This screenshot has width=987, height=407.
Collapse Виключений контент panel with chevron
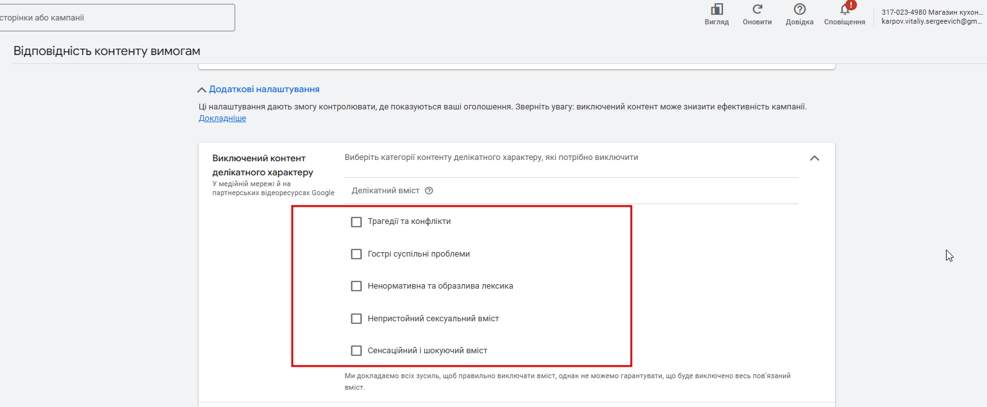815,158
